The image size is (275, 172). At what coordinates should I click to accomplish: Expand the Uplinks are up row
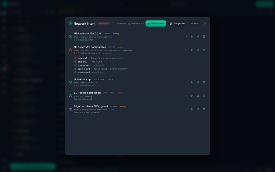click(186, 82)
